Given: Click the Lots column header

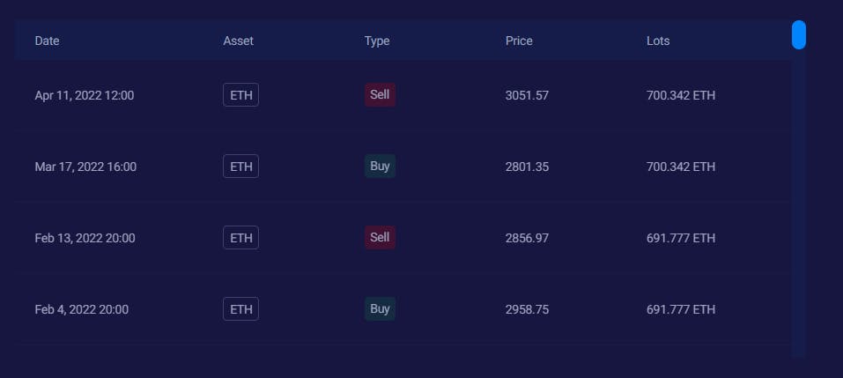Looking at the screenshot, I should click(658, 41).
